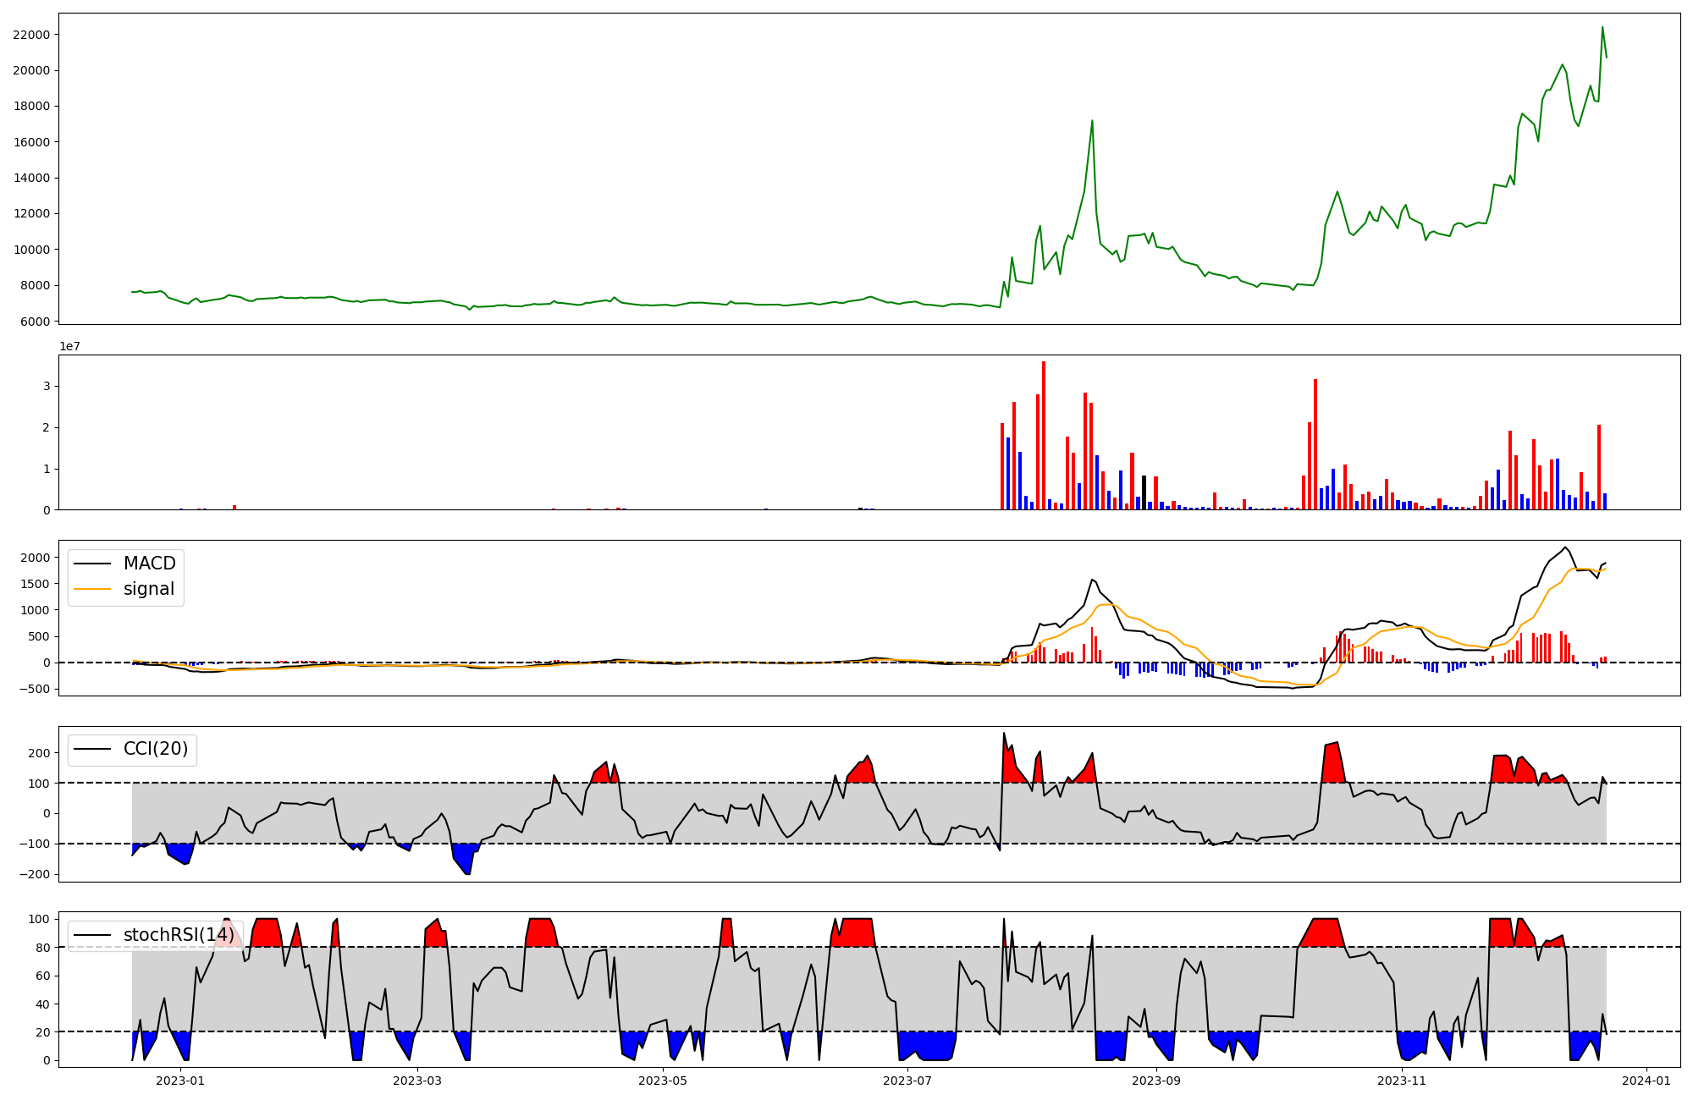
Task: Click the tallest red volume bar
Action: click(x=1044, y=436)
